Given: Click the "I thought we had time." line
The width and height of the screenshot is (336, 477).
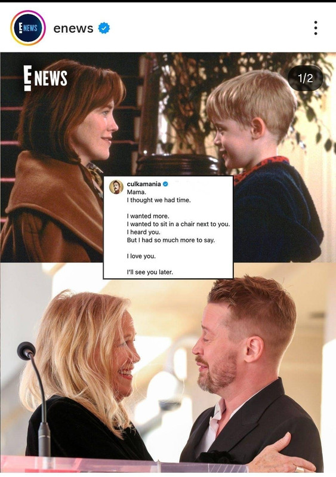Looking at the screenshot, I should pos(159,200).
